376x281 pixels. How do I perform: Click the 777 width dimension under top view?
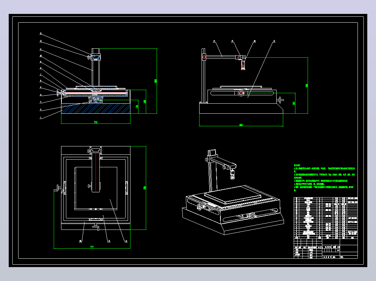(92, 247)
